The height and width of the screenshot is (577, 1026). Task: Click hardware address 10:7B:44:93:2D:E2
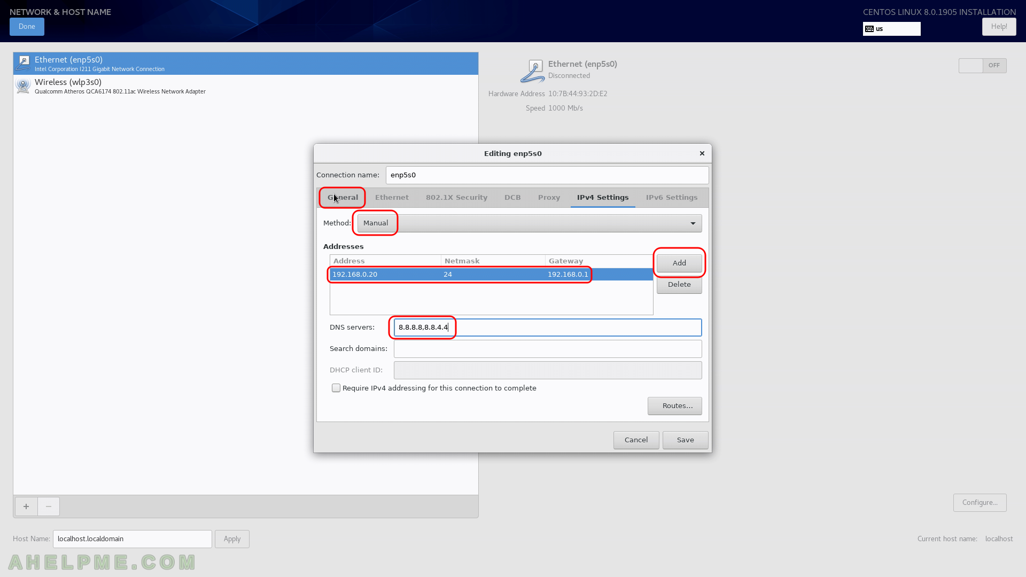(578, 94)
